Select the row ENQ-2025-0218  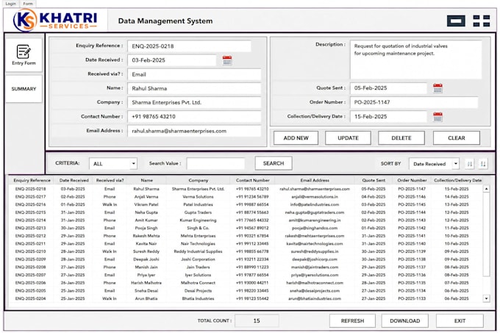click(246, 189)
